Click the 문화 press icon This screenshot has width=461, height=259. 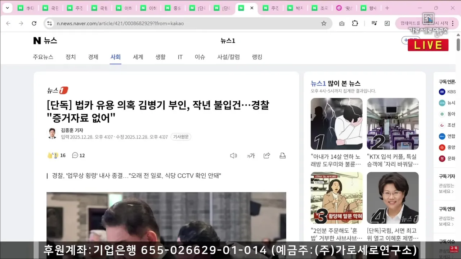442,158
